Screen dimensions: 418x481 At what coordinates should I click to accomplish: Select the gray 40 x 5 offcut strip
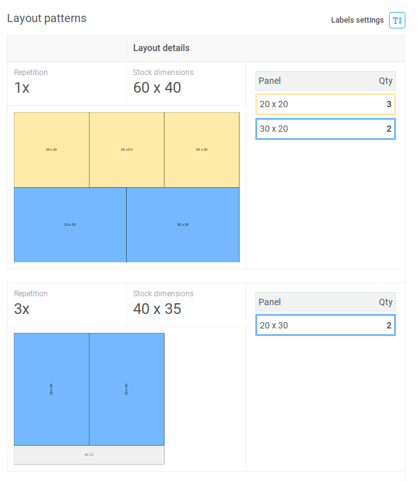(x=89, y=455)
